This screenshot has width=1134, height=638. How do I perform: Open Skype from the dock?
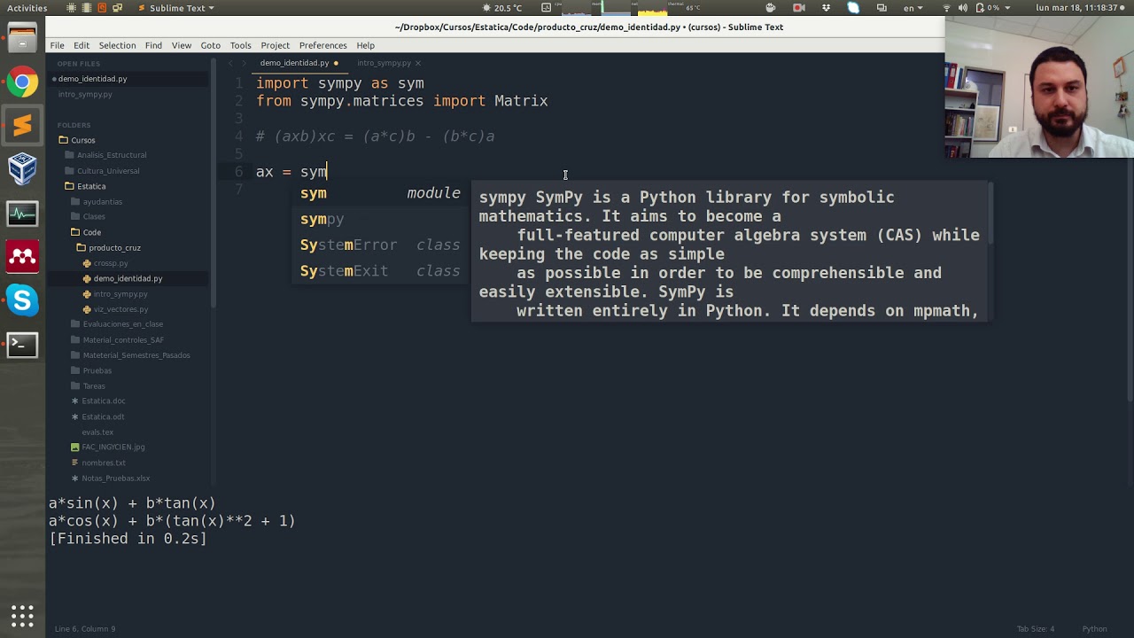[x=22, y=300]
